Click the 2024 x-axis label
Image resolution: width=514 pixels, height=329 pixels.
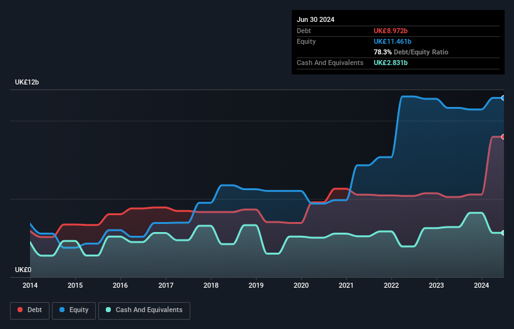(x=481, y=285)
